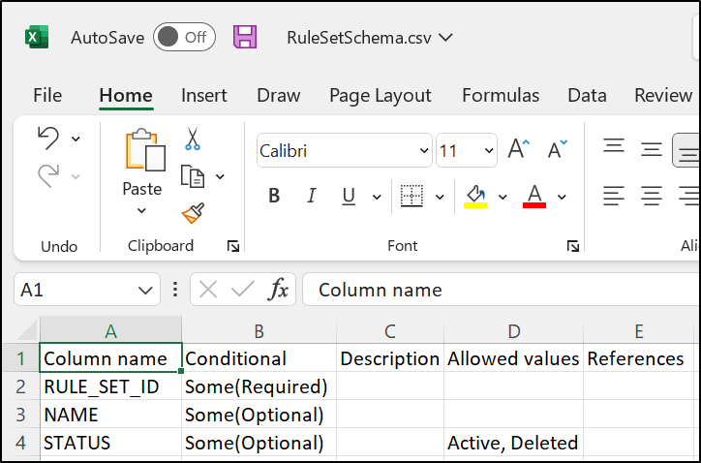Open the File menu
The image size is (701, 463).
[x=47, y=95]
